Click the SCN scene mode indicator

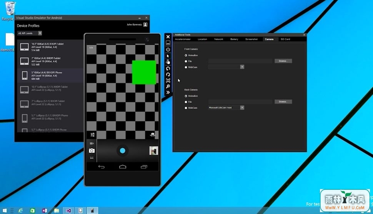[x=91, y=48]
